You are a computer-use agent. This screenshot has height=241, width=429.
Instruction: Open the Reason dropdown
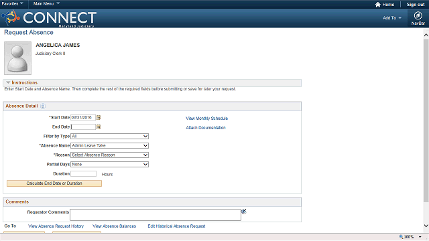109,155
